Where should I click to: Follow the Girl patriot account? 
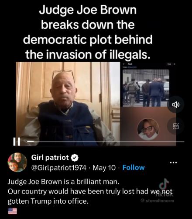coord(134,168)
